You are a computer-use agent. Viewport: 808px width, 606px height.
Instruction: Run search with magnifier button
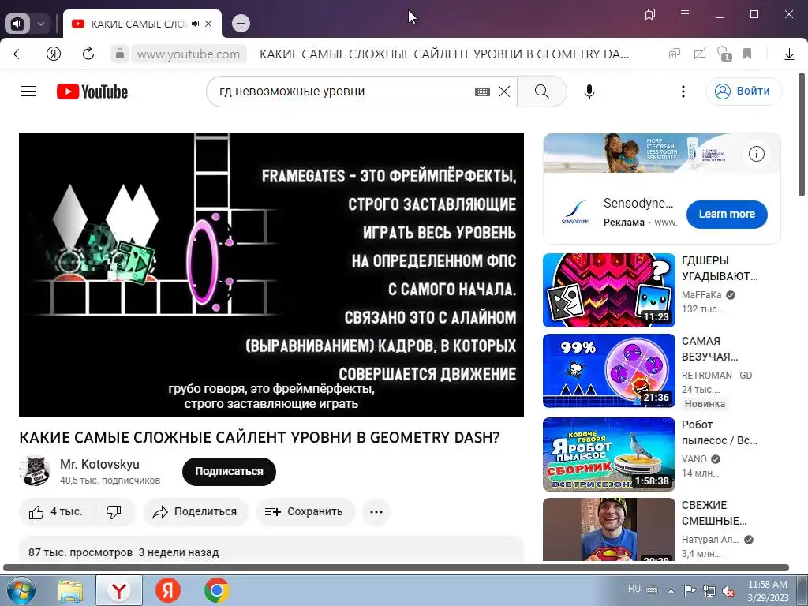541,92
